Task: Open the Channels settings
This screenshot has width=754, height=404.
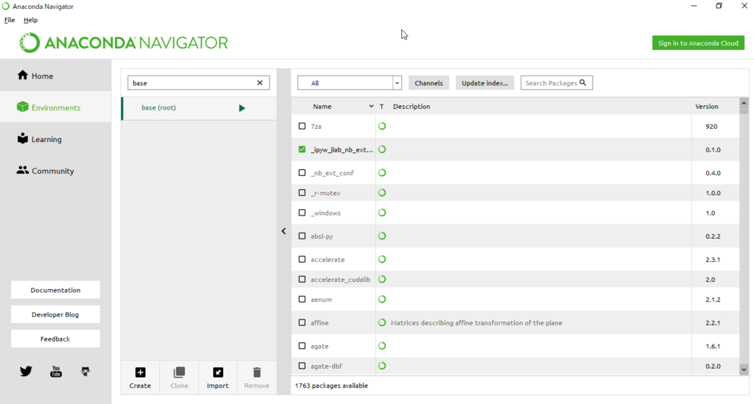Action: [429, 82]
